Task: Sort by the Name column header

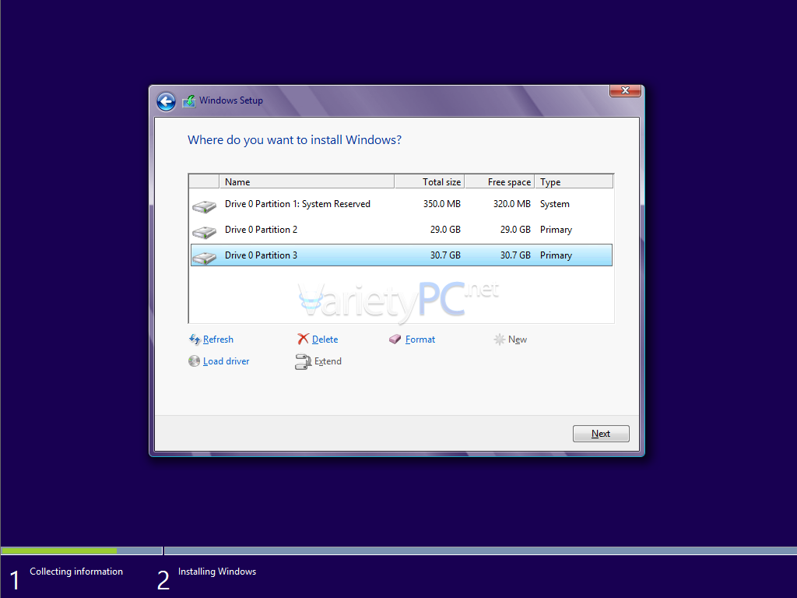Action: (x=307, y=181)
